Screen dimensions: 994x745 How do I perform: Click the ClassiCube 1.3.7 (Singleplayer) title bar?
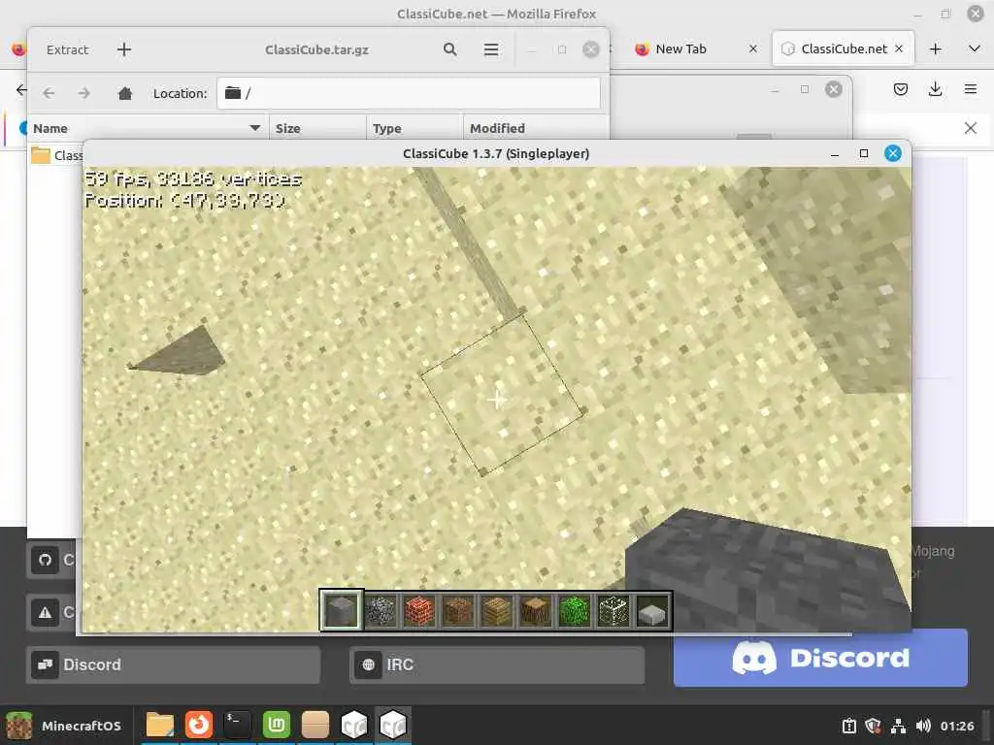496,153
